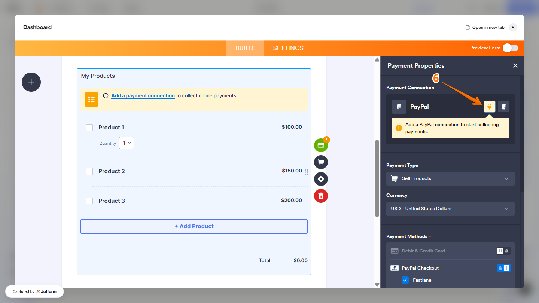Screen dimensions: 539x303
Task: Click the Add a payment connection link
Action: pyautogui.click(x=143, y=96)
